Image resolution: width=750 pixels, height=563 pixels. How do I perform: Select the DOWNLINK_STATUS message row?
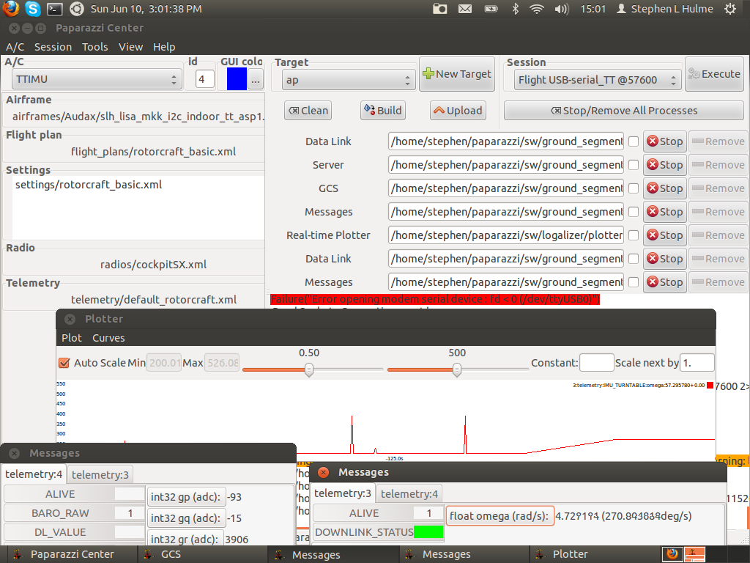378,532
